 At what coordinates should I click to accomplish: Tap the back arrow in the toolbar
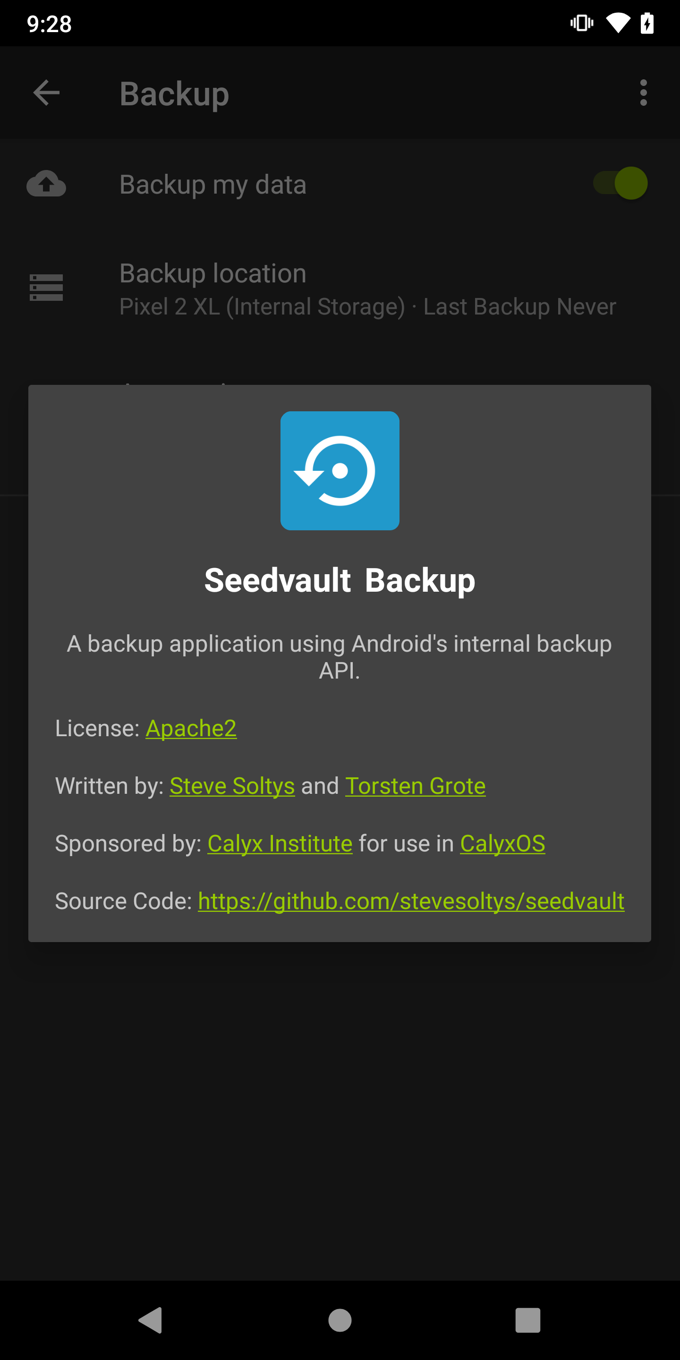46,93
